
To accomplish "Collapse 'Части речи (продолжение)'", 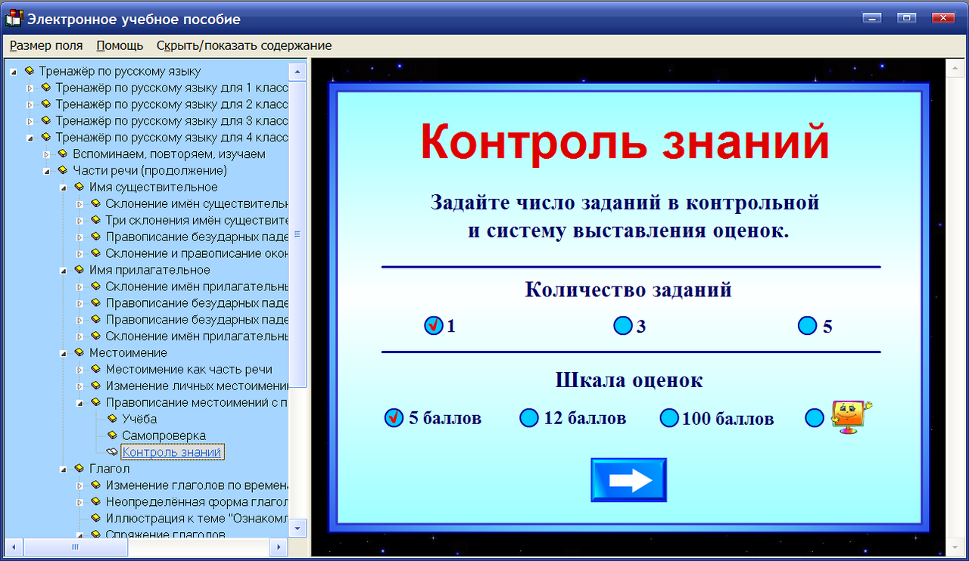I will (47, 169).
